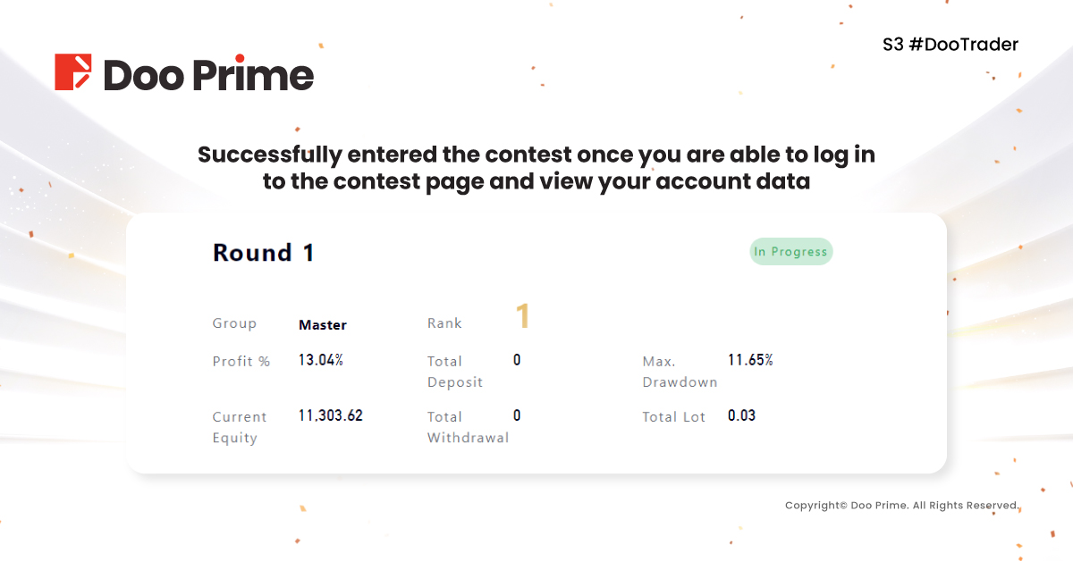Click the Current Equity label

pos(240,427)
